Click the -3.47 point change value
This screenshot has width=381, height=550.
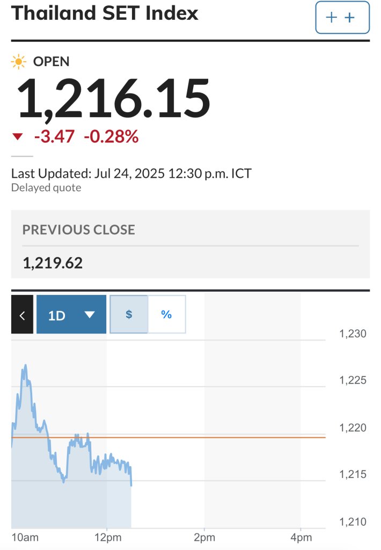point(54,136)
